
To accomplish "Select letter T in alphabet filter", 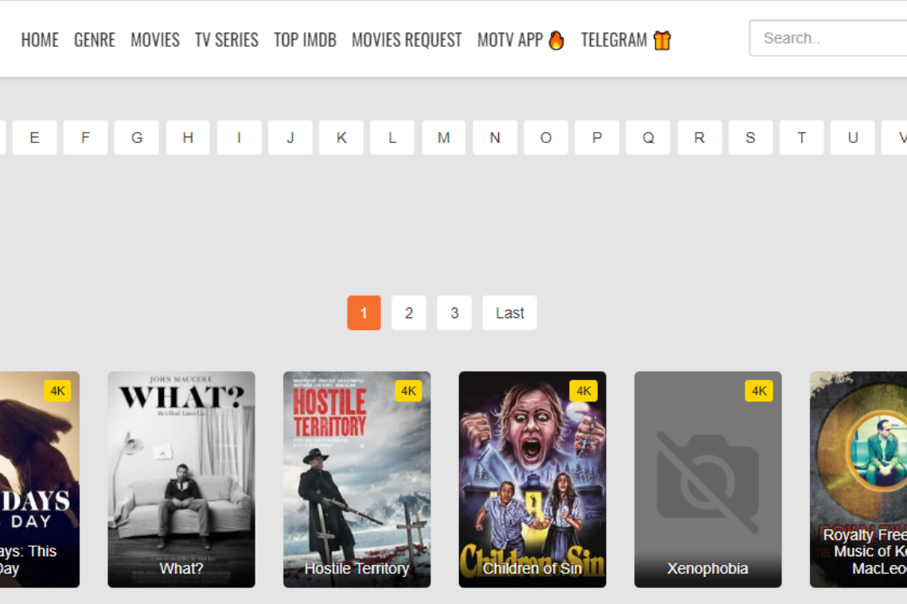I will (x=801, y=137).
